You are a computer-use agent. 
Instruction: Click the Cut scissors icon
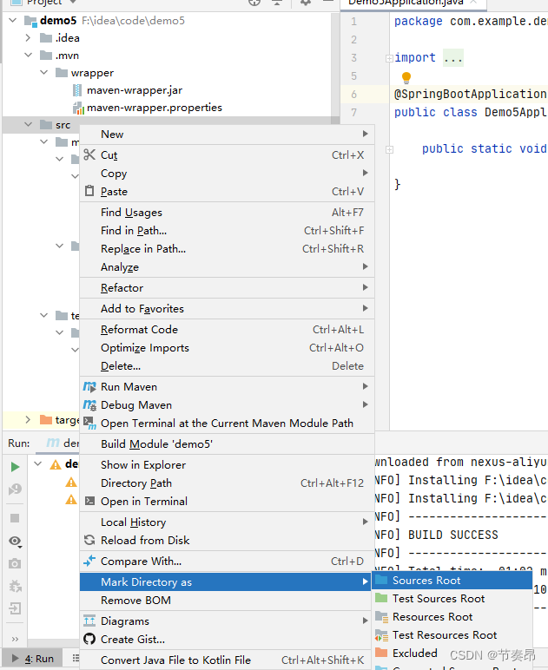coord(89,154)
